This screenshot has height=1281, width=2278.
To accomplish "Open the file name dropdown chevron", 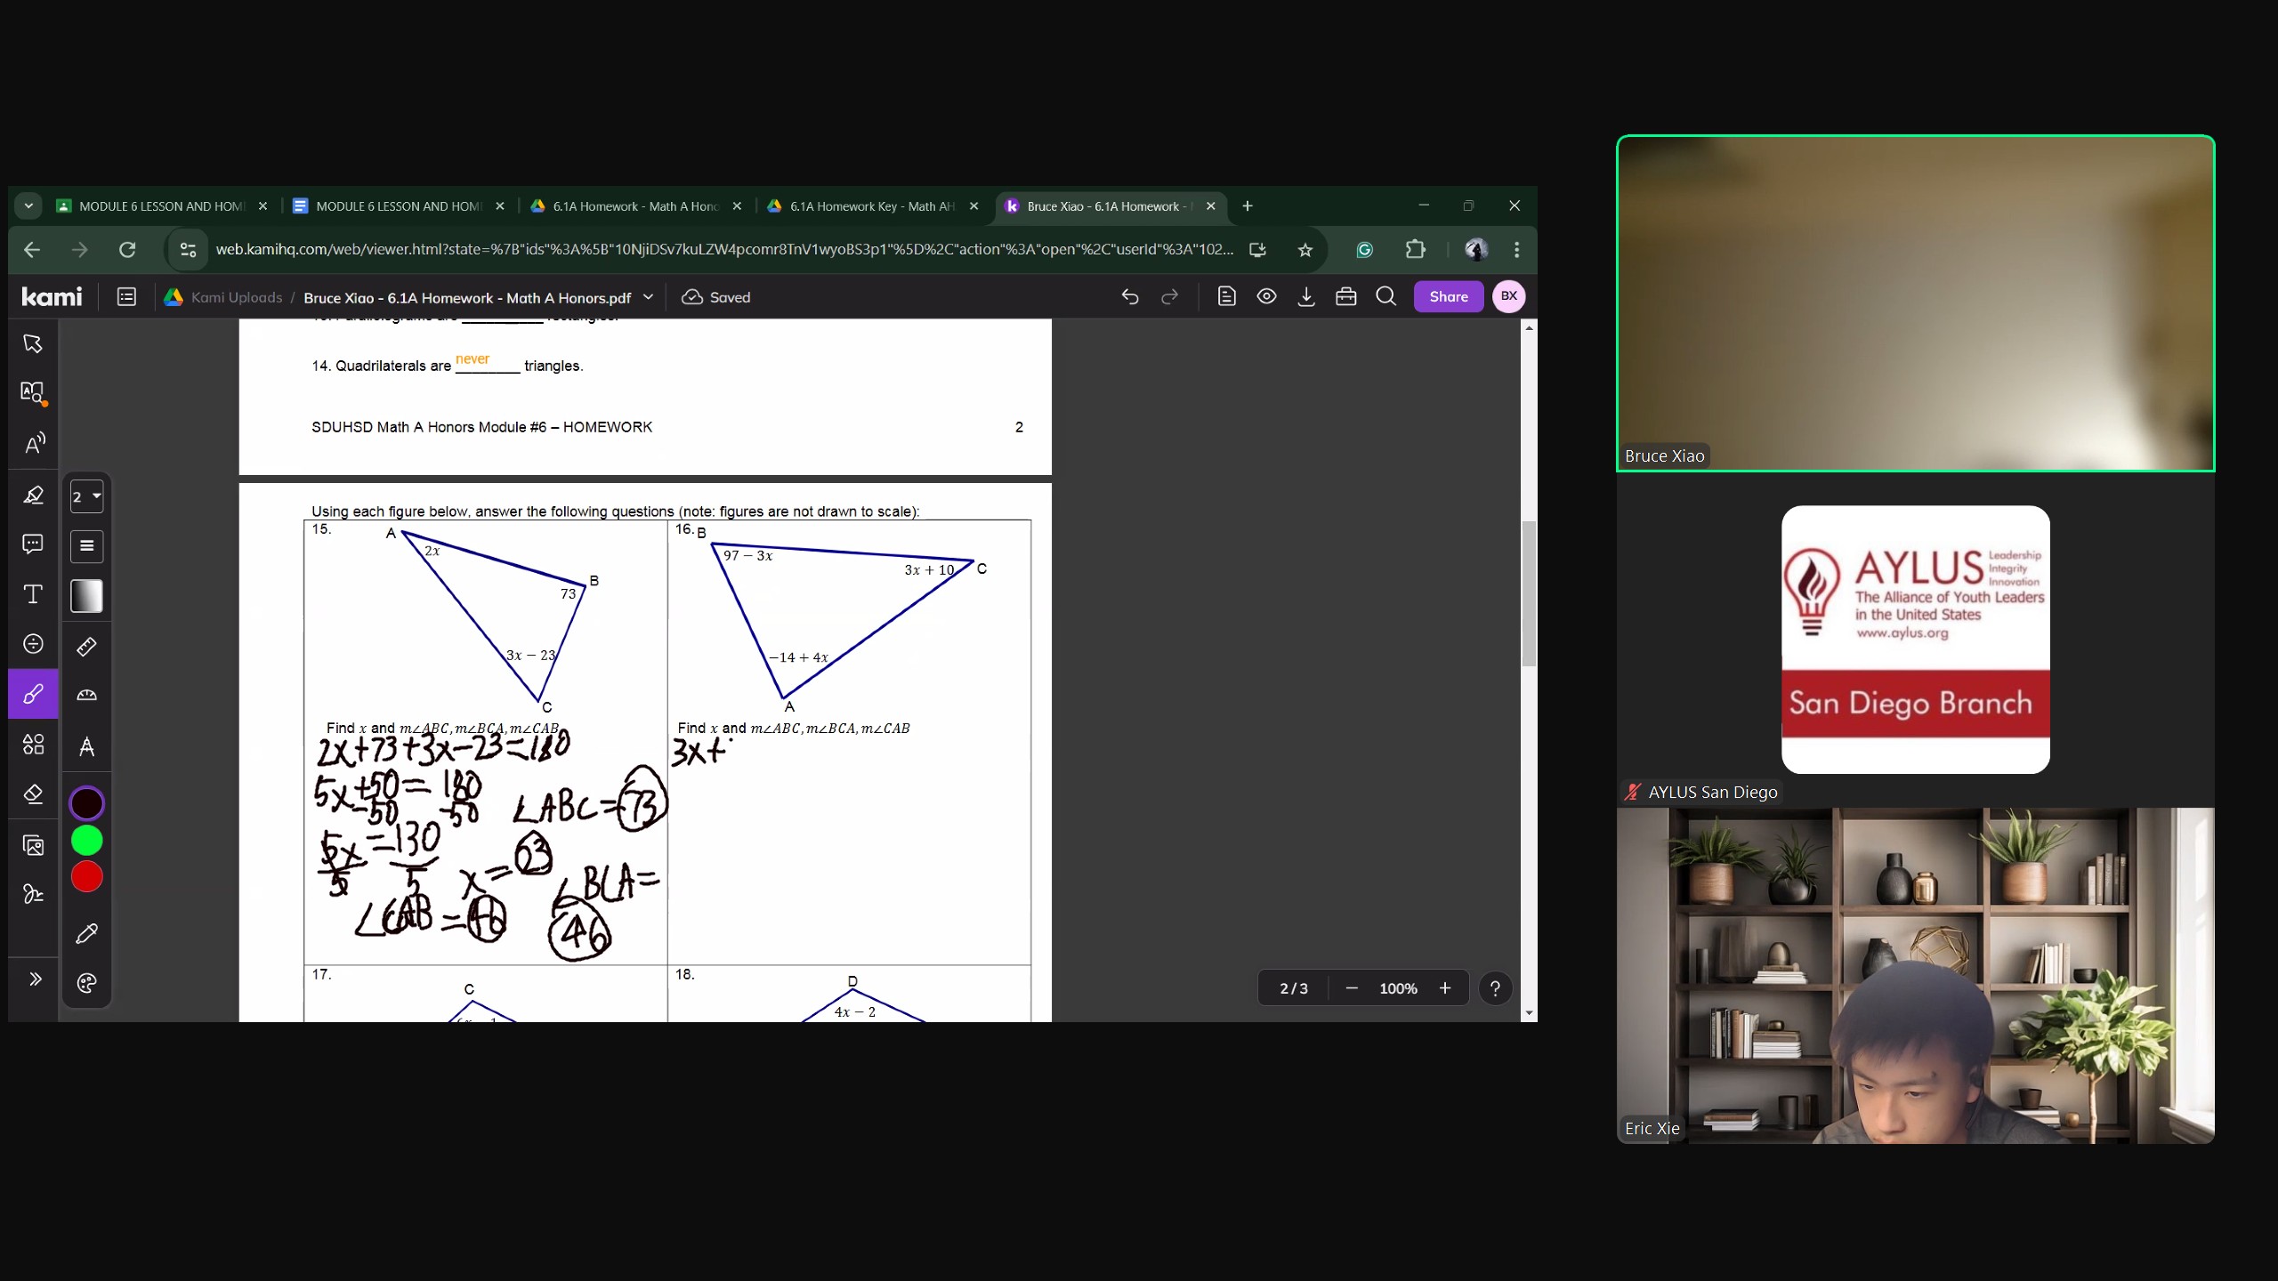I will tap(648, 297).
